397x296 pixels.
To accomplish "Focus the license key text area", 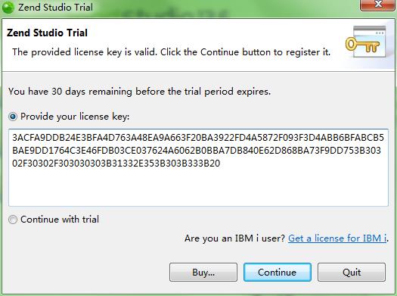I will [198, 167].
